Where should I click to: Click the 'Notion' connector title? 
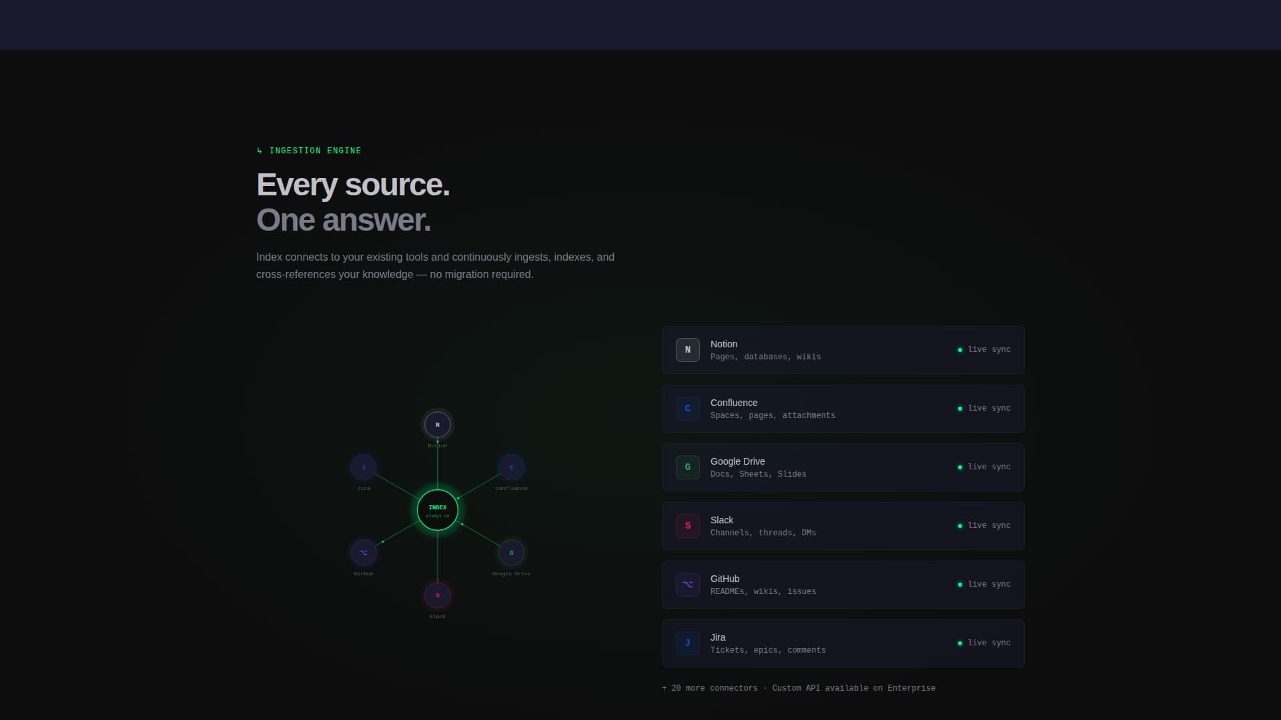click(x=724, y=344)
